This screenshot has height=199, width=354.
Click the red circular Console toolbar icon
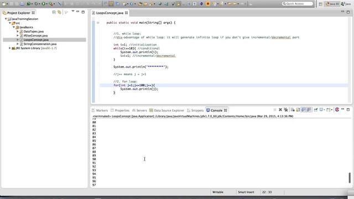337,109
